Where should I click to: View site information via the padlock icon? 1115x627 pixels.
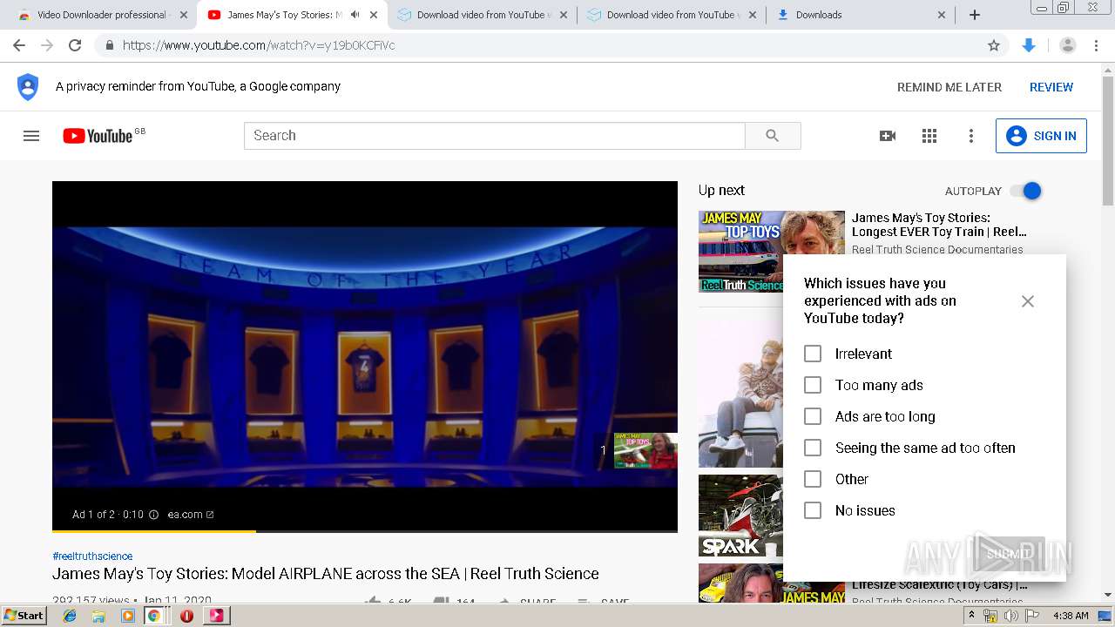pyautogui.click(x=109, y=45)
